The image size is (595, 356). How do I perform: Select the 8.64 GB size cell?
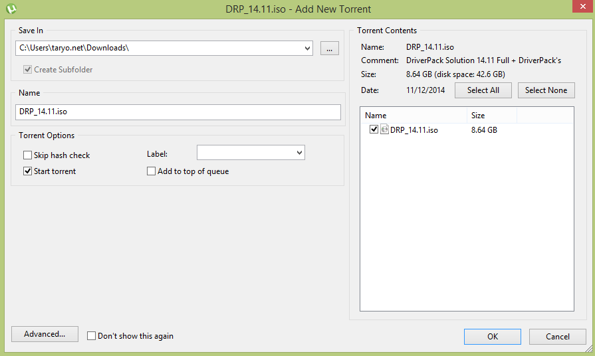484,130
